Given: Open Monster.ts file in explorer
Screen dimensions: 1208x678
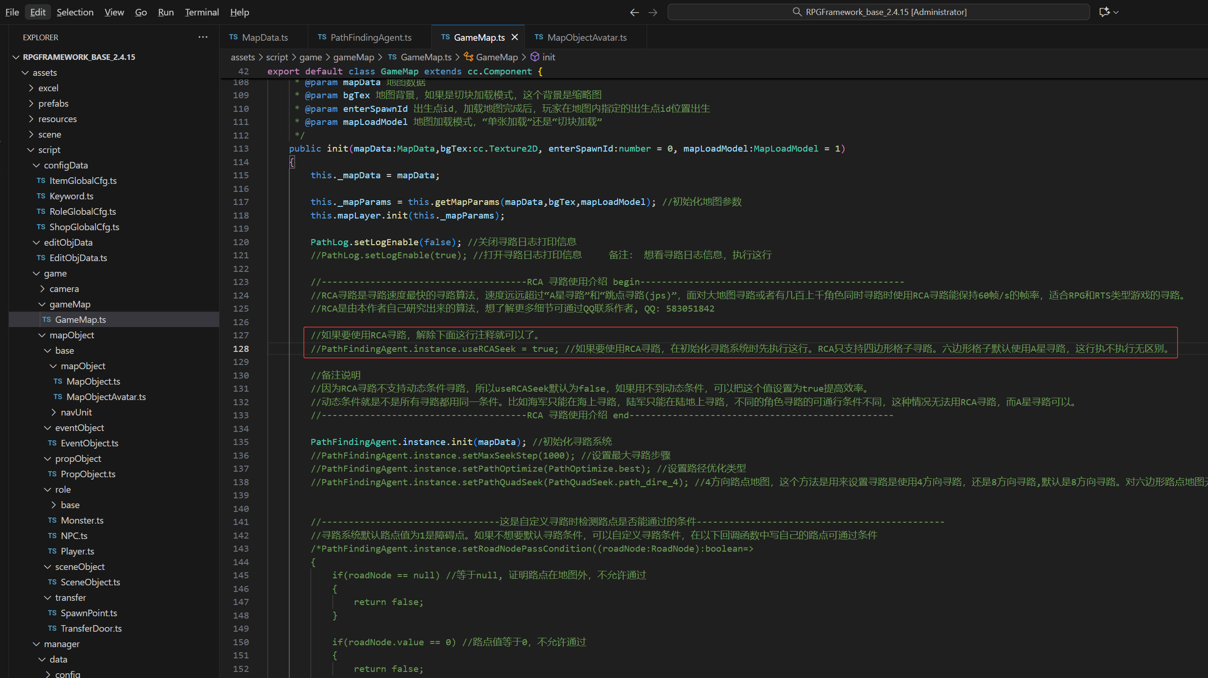Looking at the screenshot, I should point(82,520).
